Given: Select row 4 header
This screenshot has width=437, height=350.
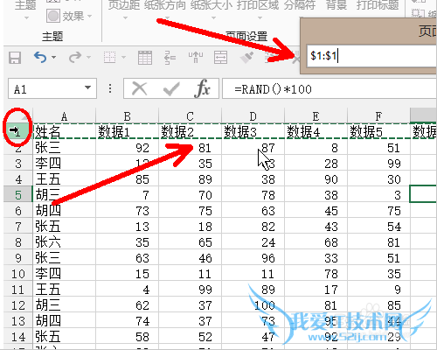Looking at the screenshot, I should coord(18,178).
